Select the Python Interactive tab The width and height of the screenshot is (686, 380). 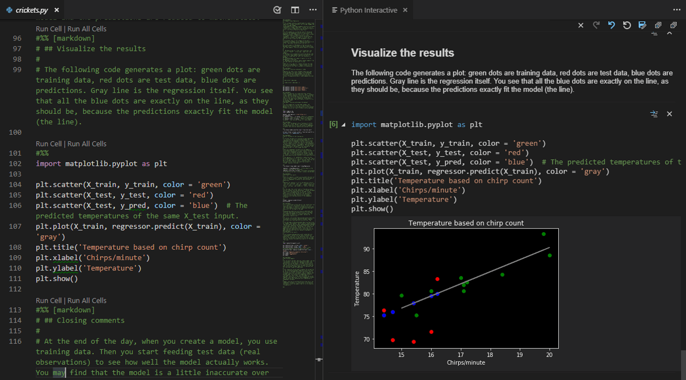368,9
